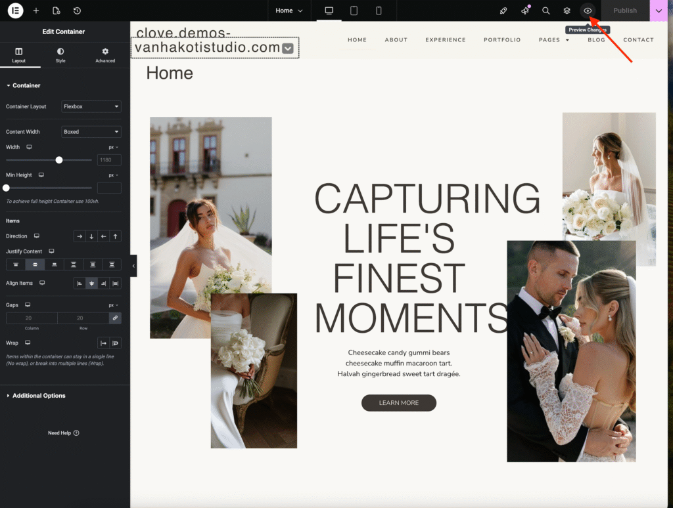Switch to the Advanced tab
Image resolution: width=673 pixels, height=508 pixels.
coord(104,55)
